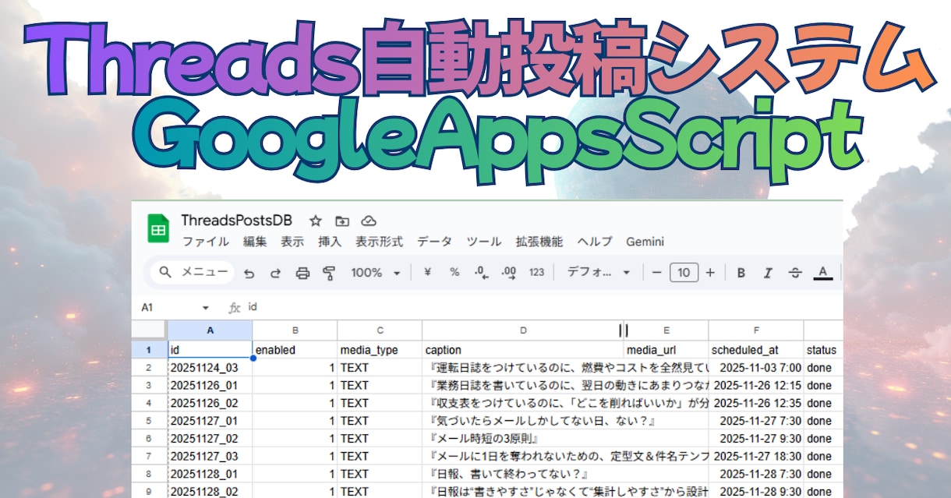Click the media_type header cell

pos(380,350)
